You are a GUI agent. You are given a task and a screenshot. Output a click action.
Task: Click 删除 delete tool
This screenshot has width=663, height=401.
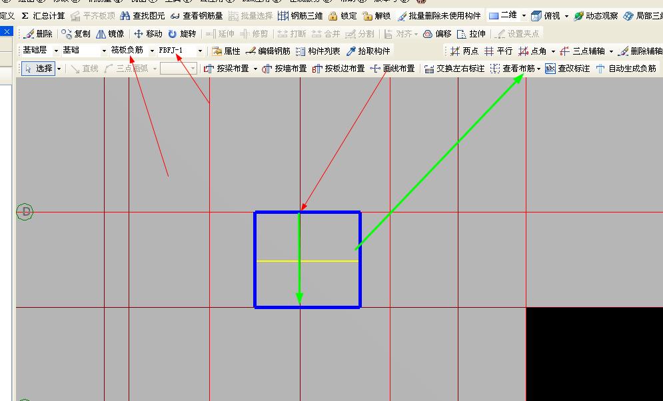pyautogui.click(x=39, y=34)
